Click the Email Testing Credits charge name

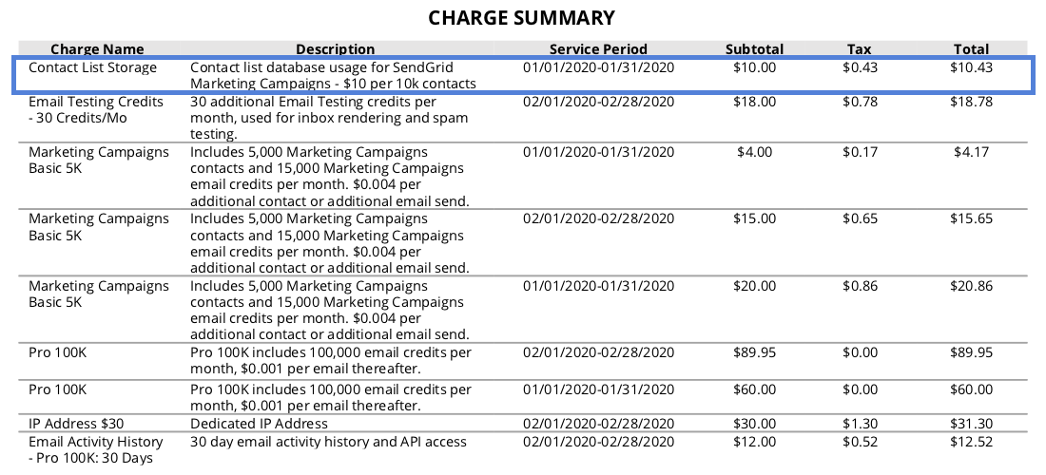click(x=95, y=110)
